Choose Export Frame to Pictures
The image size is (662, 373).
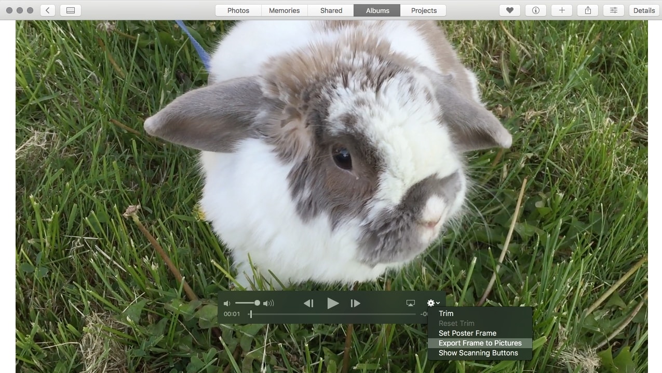479,343
